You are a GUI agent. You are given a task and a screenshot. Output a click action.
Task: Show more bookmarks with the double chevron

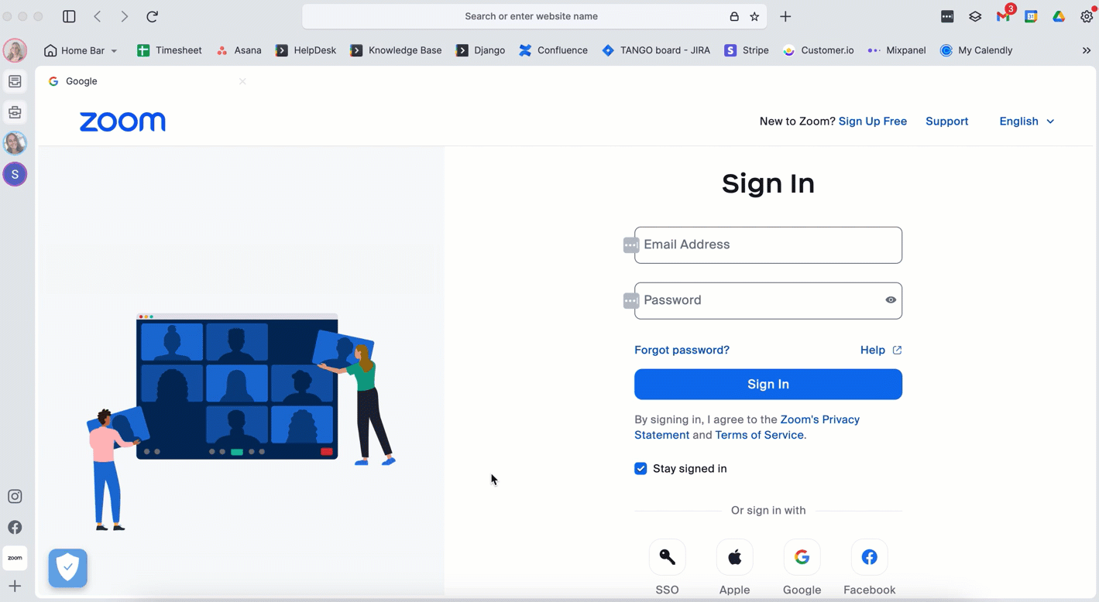(x=1086, y=50)
